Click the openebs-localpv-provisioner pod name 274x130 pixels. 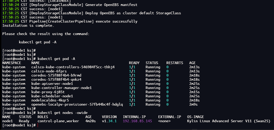click(x=77, y=105)
